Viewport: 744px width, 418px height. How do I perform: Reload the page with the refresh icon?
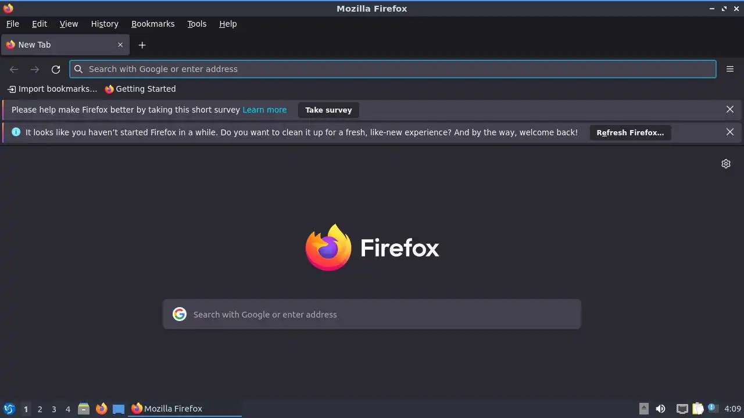pyautogui.click(x=56, y=69)
